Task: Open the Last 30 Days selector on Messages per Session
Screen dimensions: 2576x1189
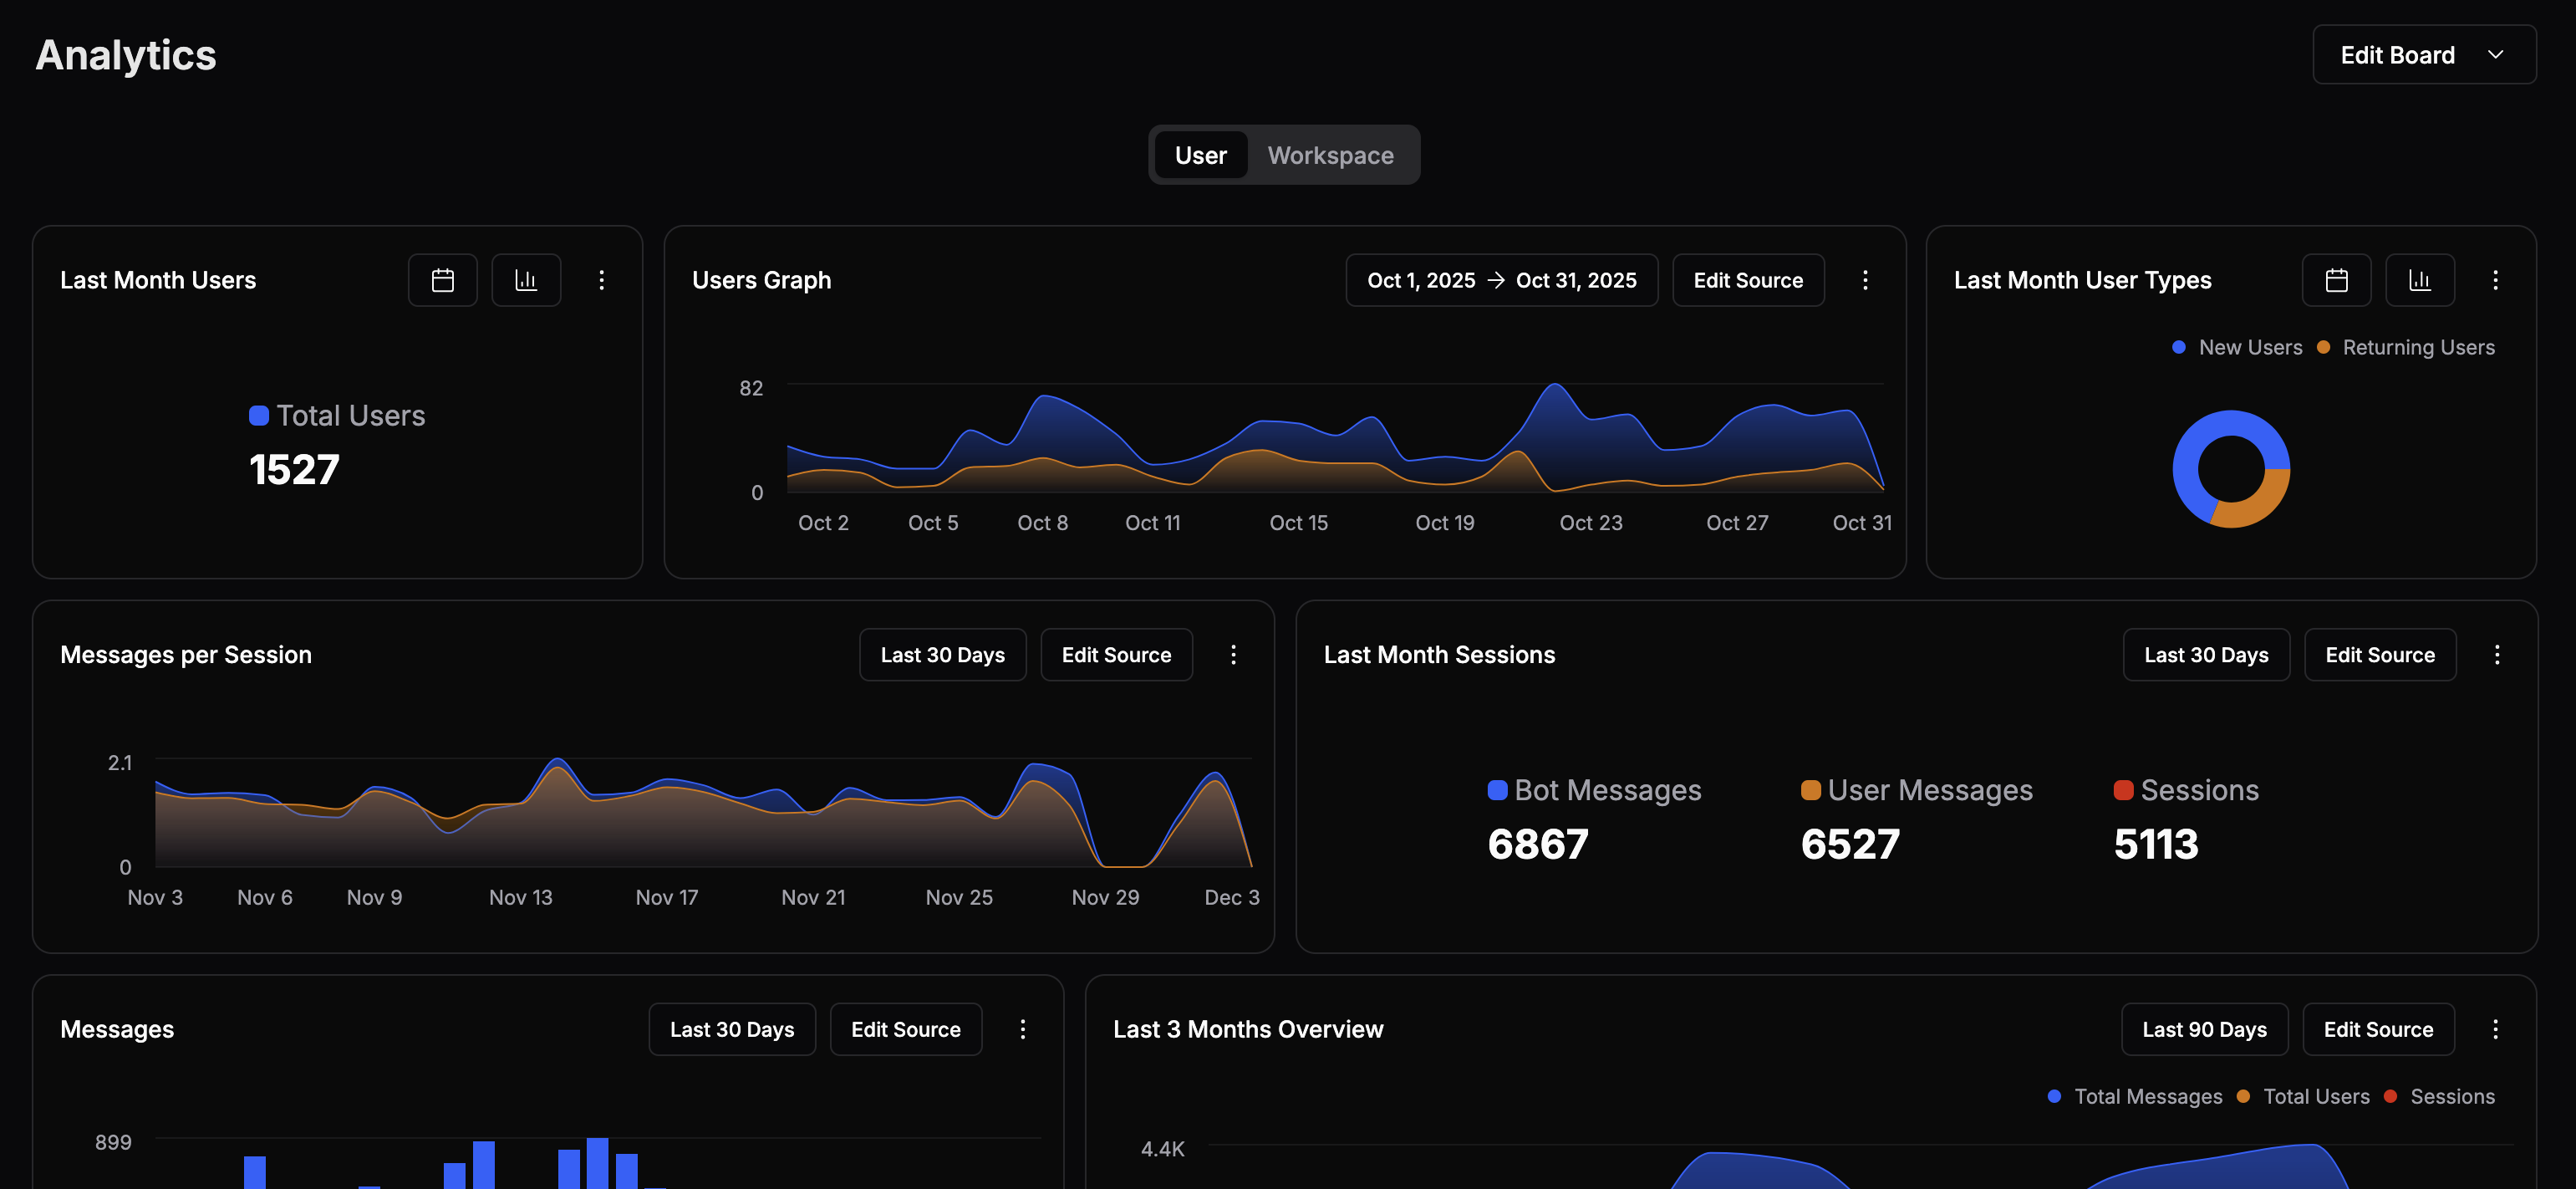Action: click(x=942, y=655)
